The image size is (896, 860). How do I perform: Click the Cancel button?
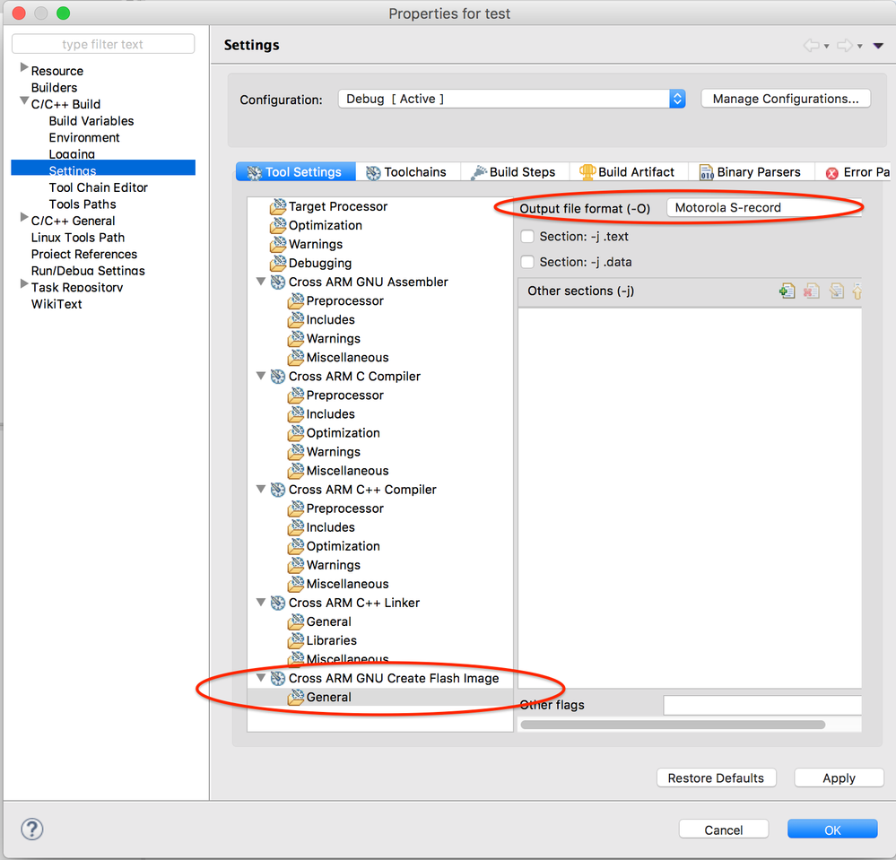pyautogui.click(x=724, y=830)
